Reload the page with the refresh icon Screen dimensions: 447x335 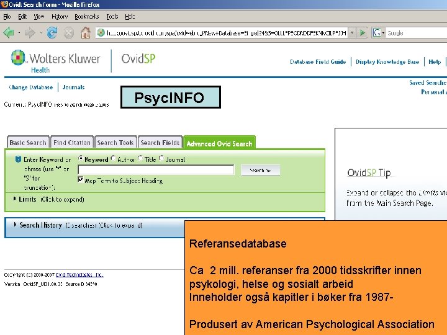coord(52,33)
